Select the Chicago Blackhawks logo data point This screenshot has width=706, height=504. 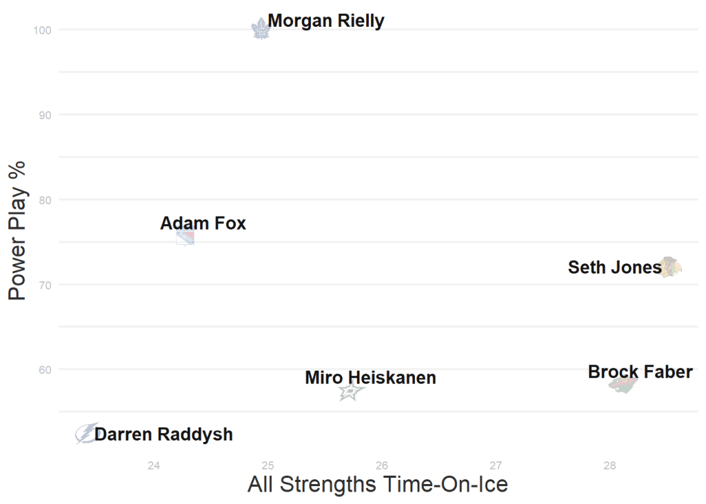coord(670,267)
